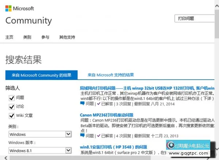Click the Microsoft logo
Viewport: 219px width, 160px height.
(20, 8)
